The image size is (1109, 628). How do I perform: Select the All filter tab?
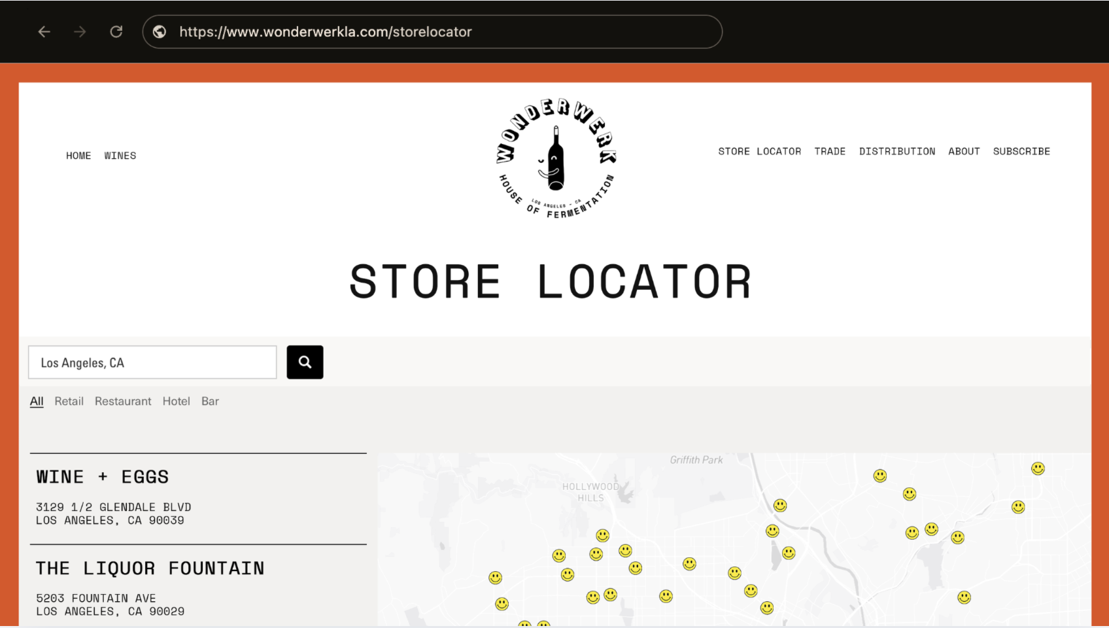[x=37, y=401]
